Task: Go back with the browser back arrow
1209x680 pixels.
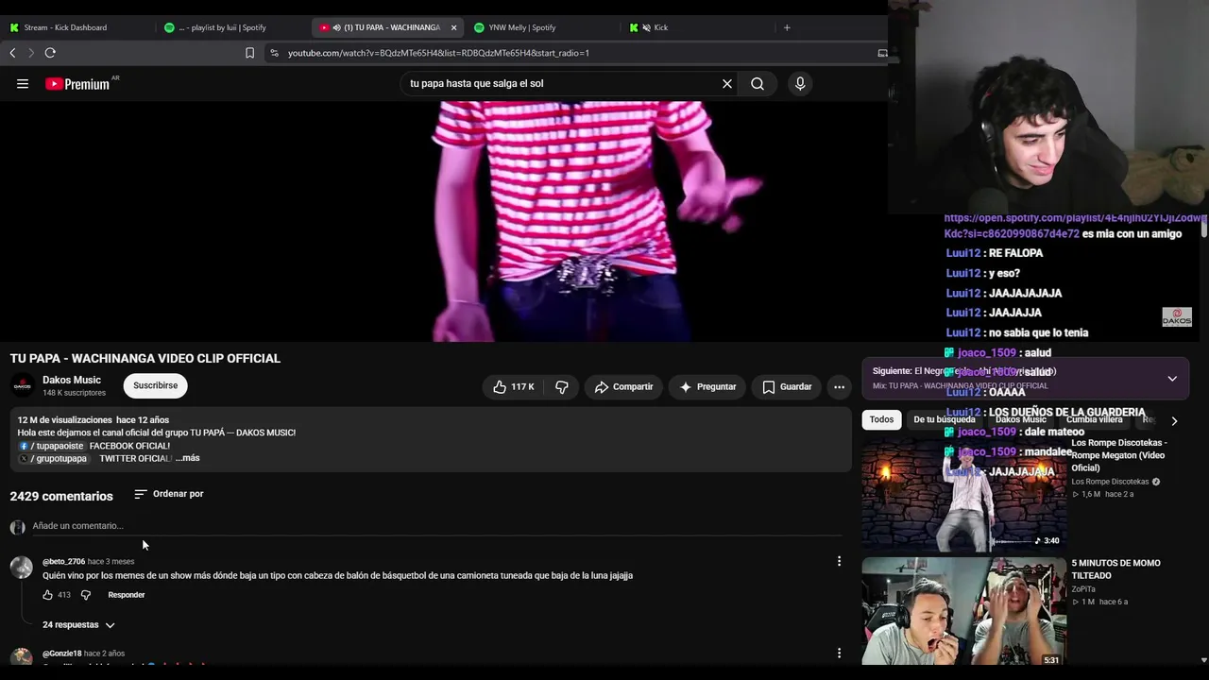Action: coord(12,53)
